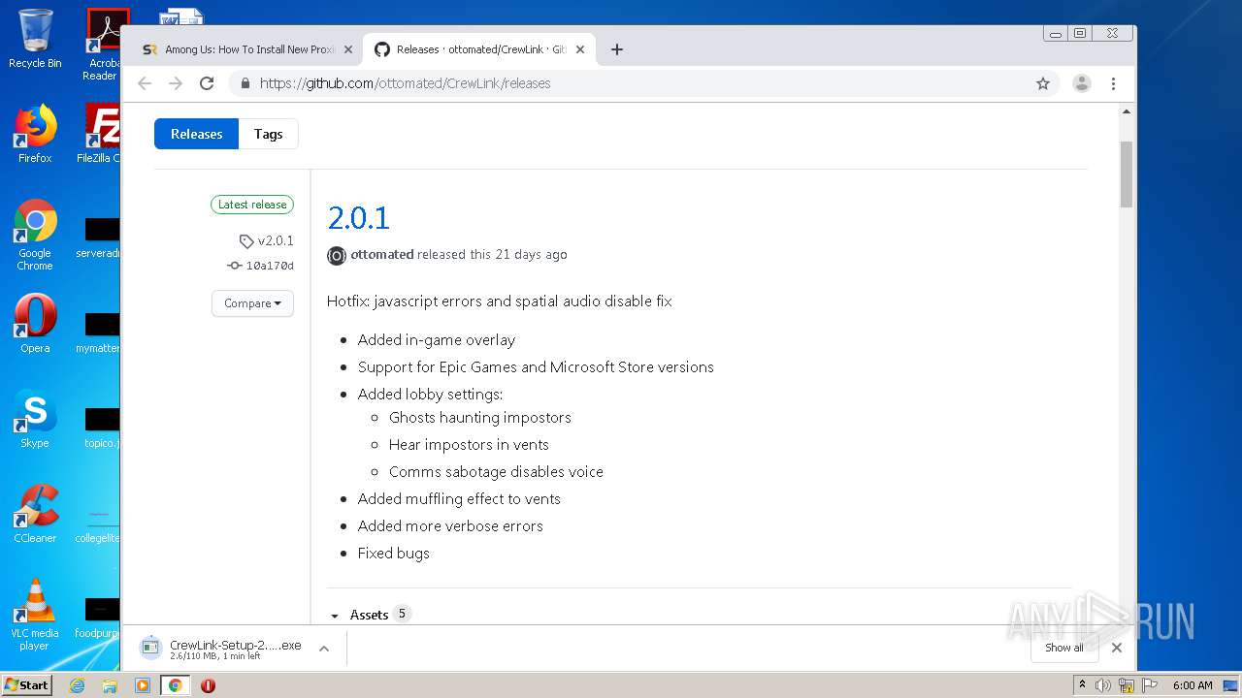The width and height of the screenshot is (1242, 698).
Task: Open media player taskbar icon
Action: pyautogui.click(x=143, y=685)
